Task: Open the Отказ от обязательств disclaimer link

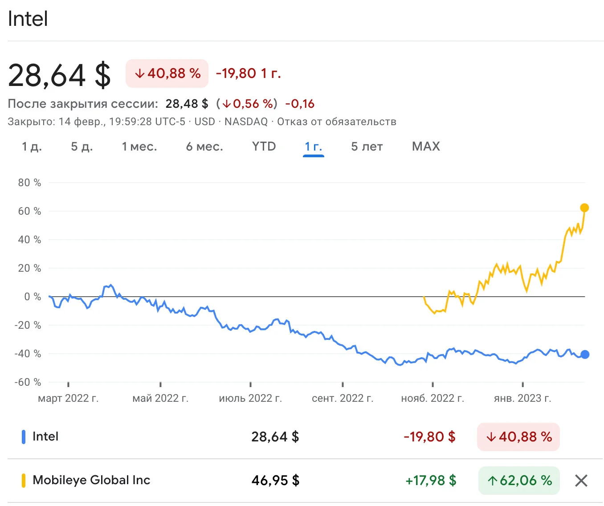Action: 337,122
